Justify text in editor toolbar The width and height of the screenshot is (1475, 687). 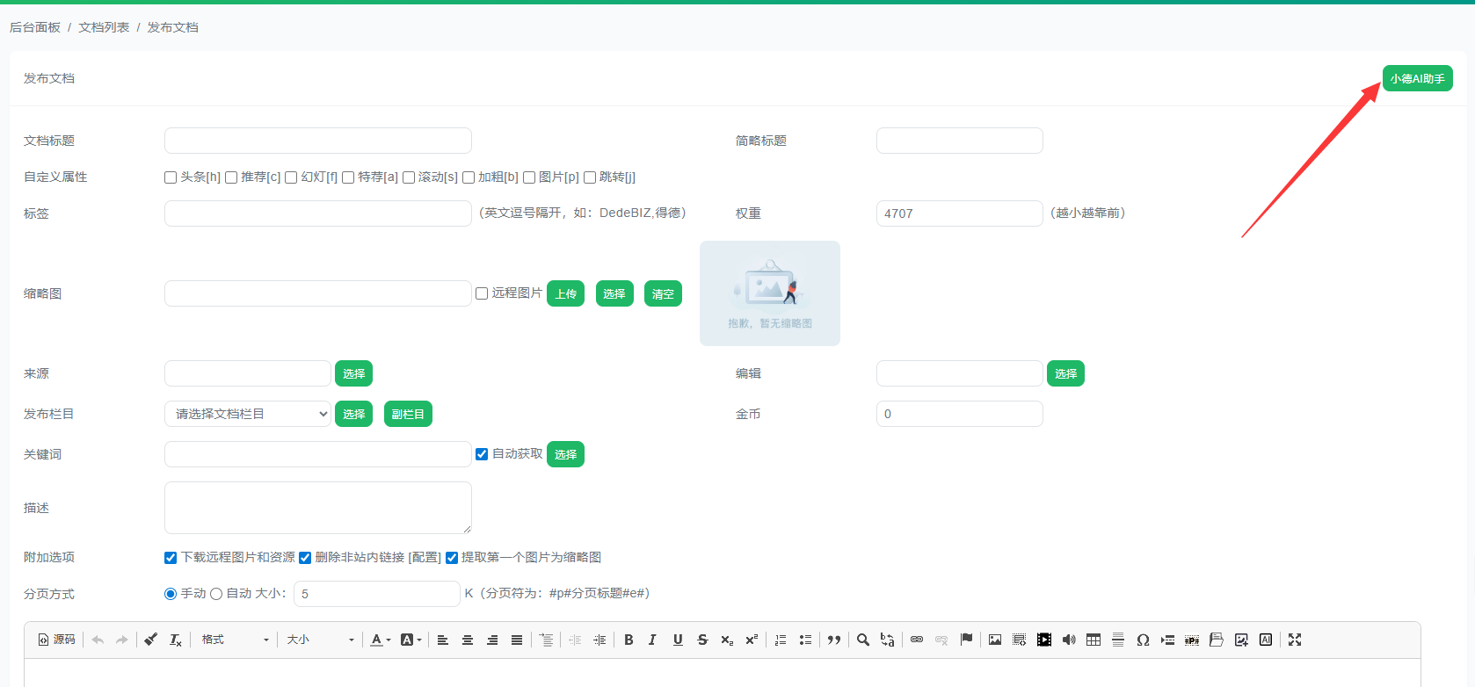pyautogui.click(x=517, y=640)
